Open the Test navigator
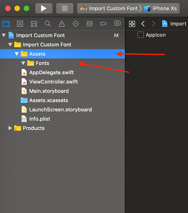The image size is (188, 213). click(x=75, y=24)
